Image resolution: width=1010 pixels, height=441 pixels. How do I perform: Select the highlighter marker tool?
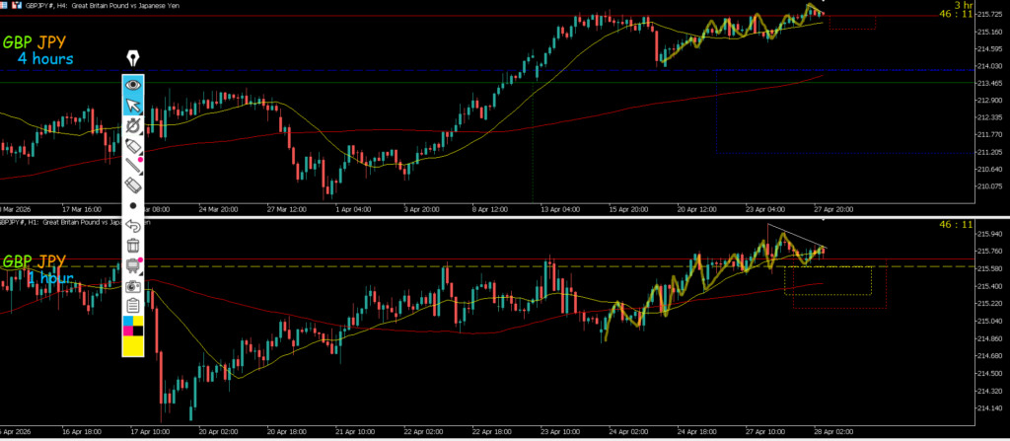click(x=133, y=145)
